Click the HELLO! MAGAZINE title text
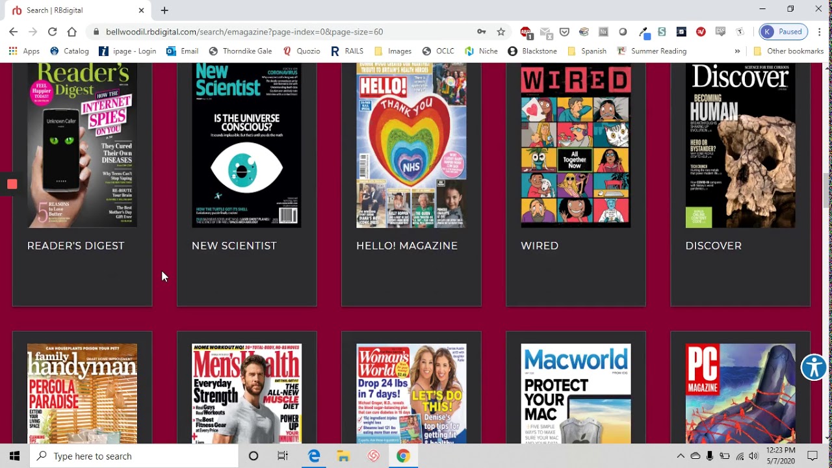This screenshot has height=468, width=832. point(407,246)
